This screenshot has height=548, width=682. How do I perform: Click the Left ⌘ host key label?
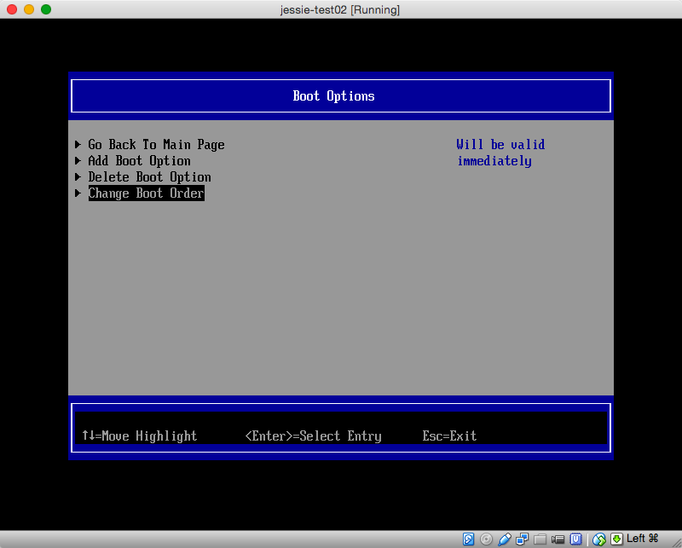click(643, 539)
